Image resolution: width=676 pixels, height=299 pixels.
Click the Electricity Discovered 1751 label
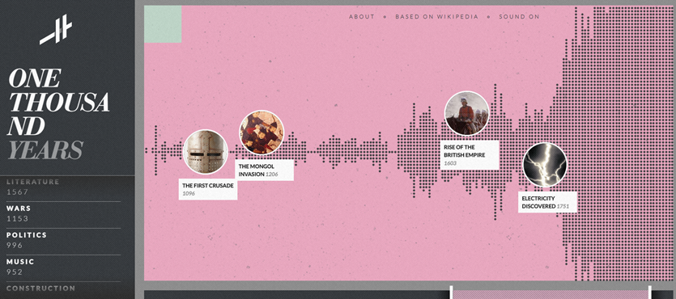click(x=547, y=202)
